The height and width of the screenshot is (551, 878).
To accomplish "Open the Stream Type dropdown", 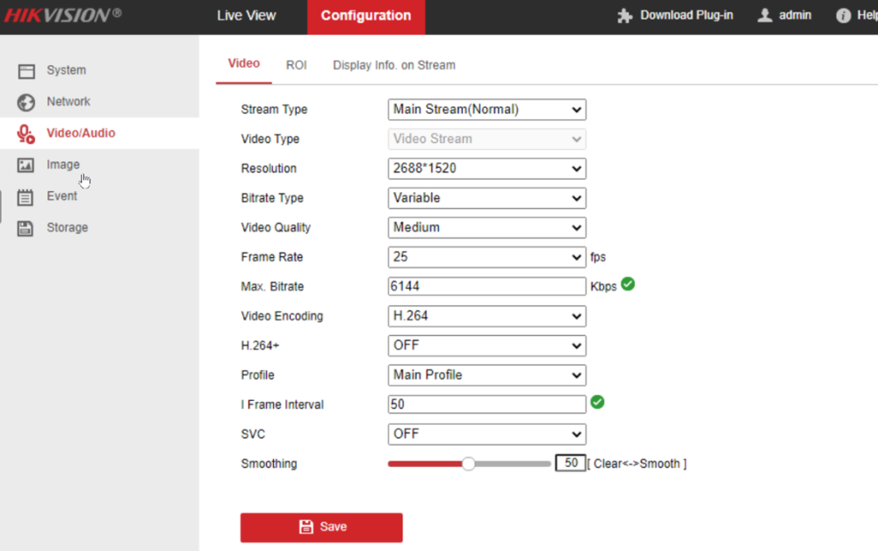I will tap(486, 110).
